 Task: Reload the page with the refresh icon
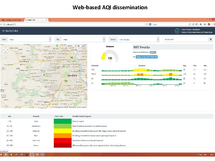pyautogui.click(x=147, y=24)
